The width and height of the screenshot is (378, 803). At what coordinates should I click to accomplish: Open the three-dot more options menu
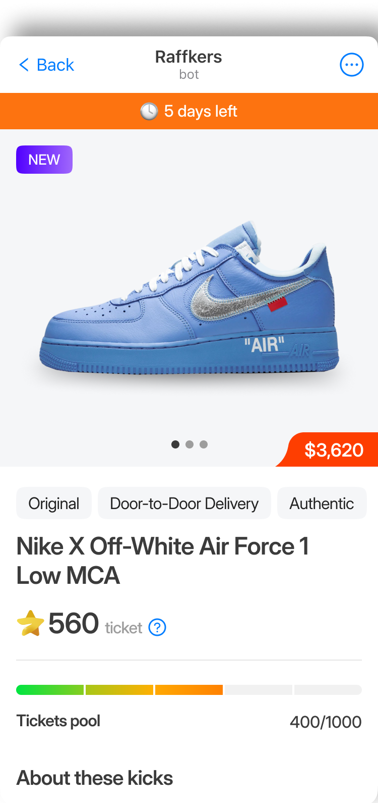[x=352, y=65]
